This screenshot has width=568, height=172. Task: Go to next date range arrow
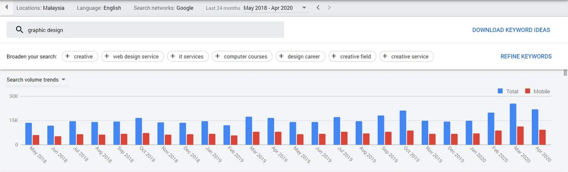329,8
